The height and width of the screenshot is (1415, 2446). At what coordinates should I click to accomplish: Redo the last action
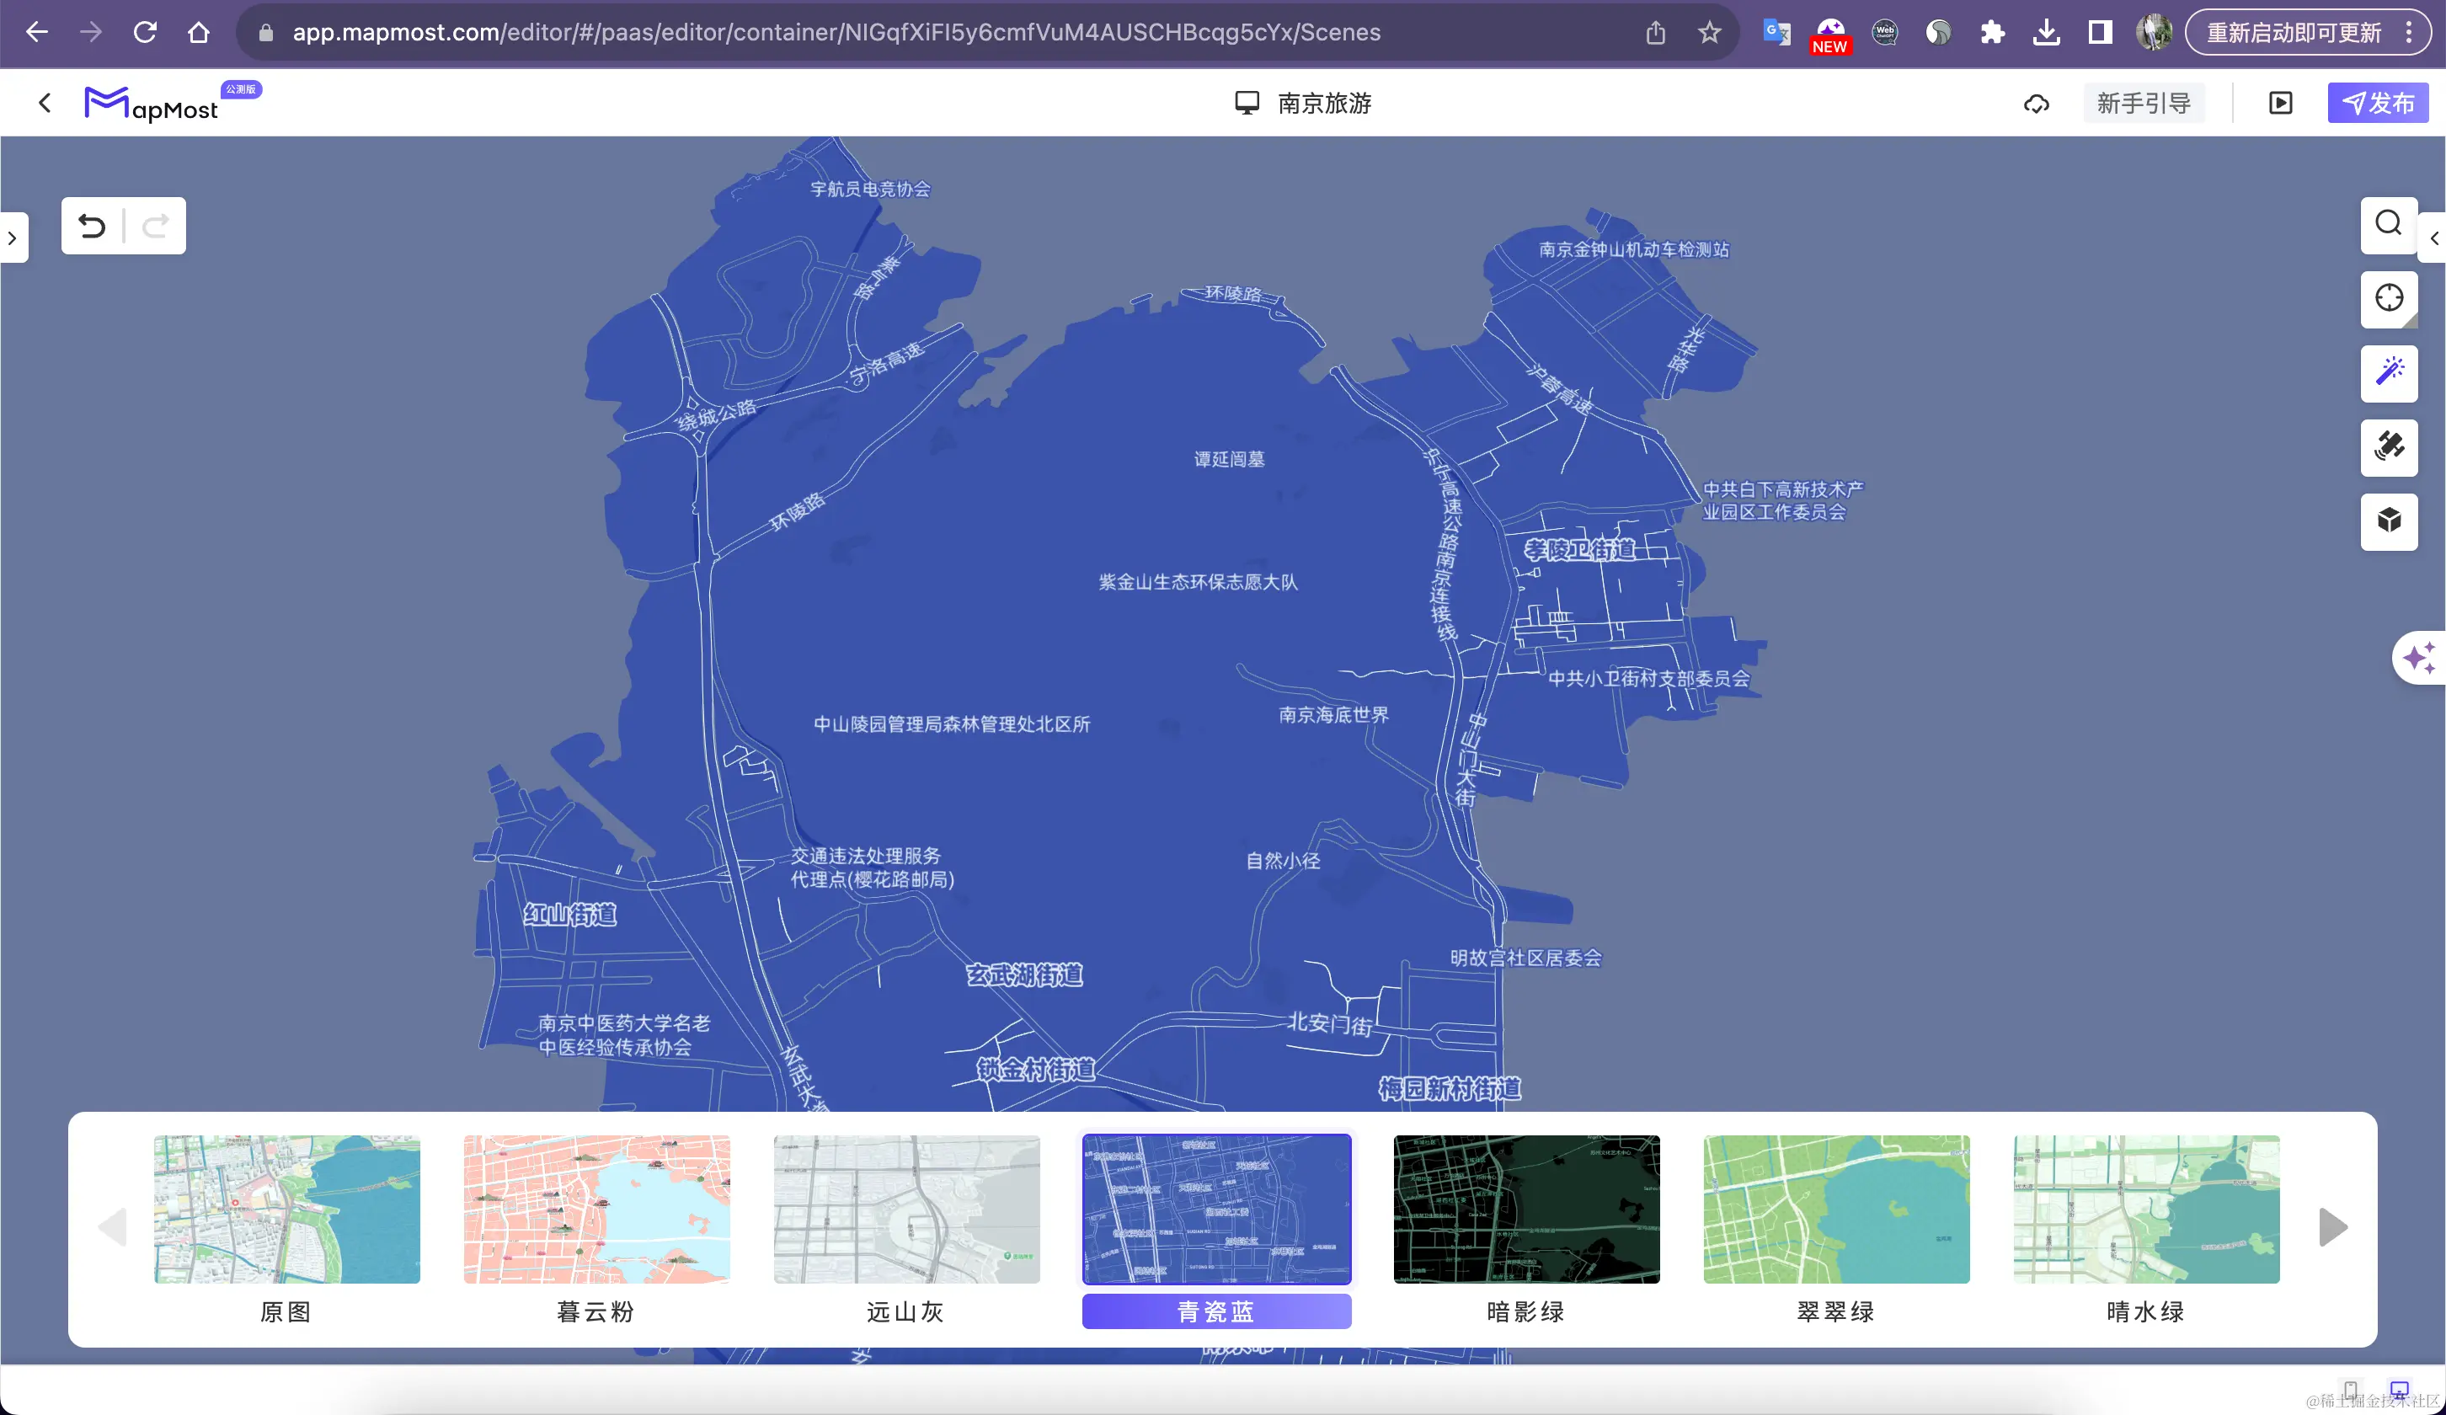(155, 226)
